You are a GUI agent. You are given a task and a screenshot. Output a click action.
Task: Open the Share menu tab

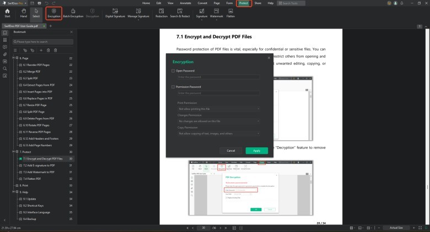coord(258,3)
